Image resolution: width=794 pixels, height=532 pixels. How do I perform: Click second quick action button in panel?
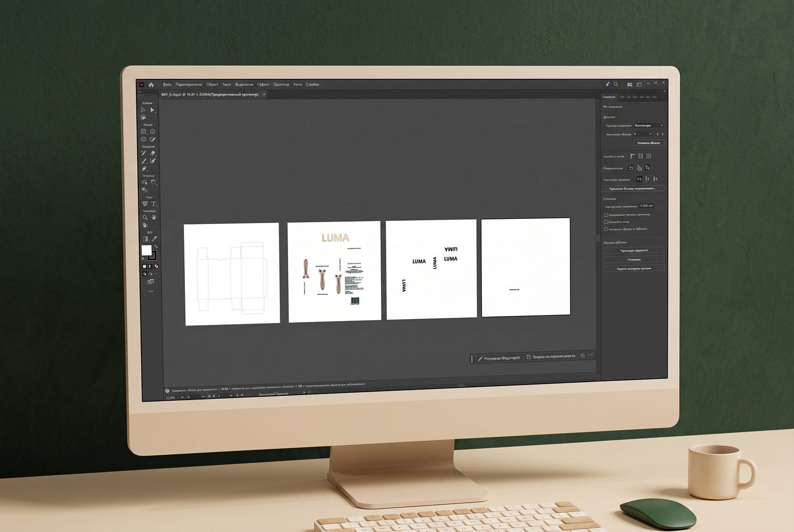coord(634,259)
